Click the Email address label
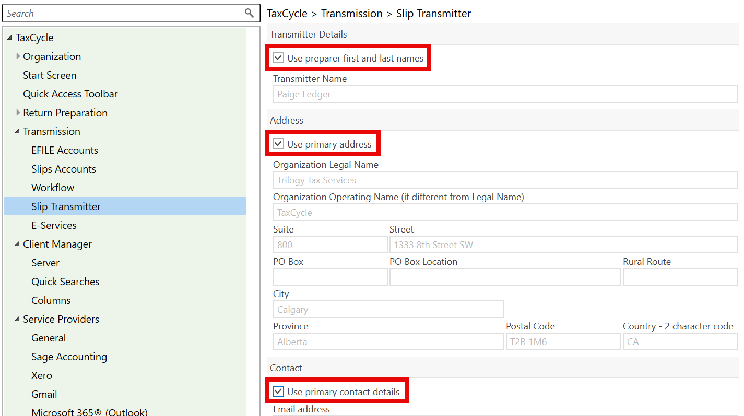 302,409
